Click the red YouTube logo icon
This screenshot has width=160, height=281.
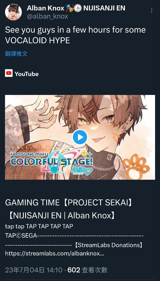coord(9,73)
